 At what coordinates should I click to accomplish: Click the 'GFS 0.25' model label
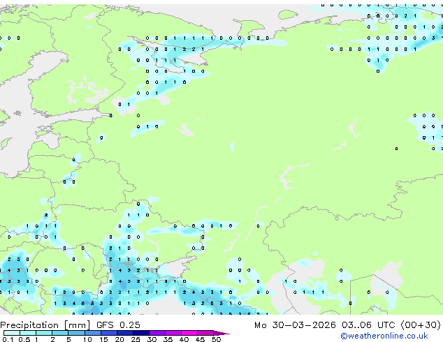pos(118,325)
